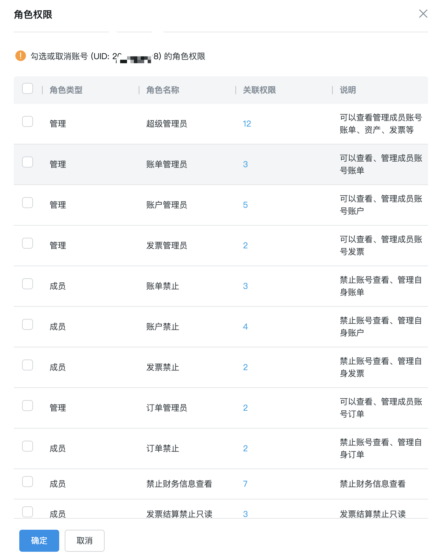
Task: View 5 linked permissions of 账户管理员
Action: click(245, 205)
